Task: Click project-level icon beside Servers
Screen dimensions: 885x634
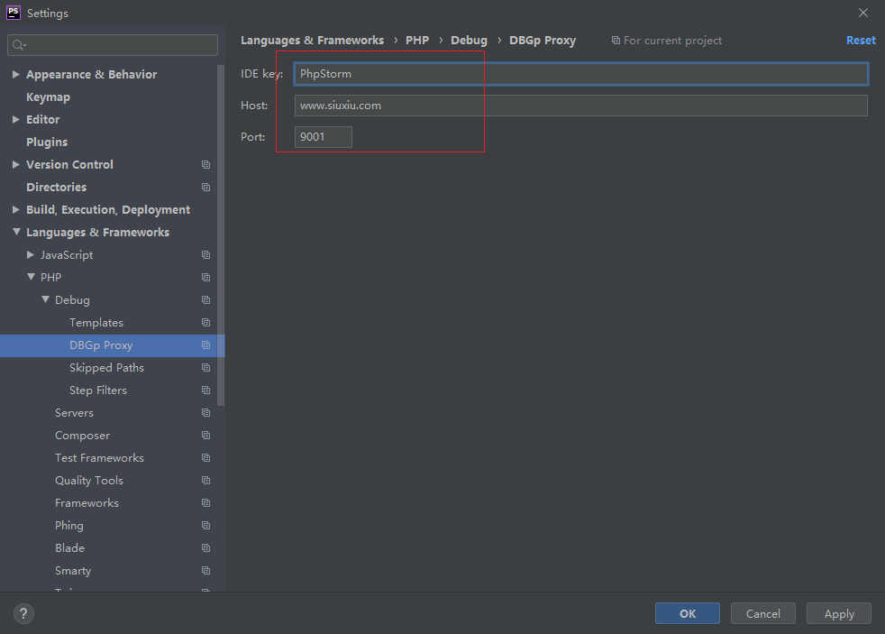Action: [205, 413]
